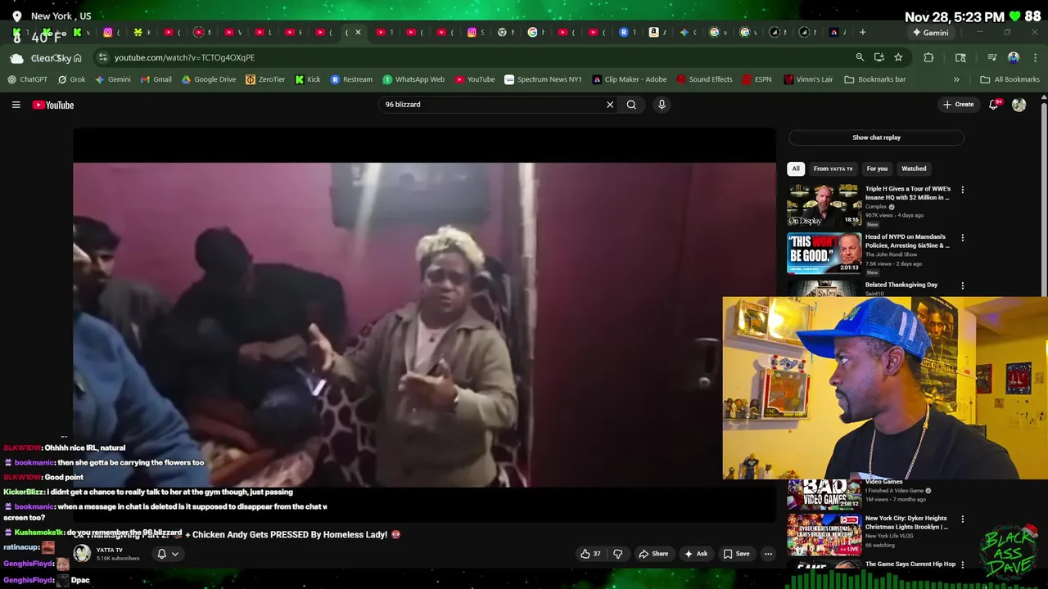Viewport: 1048px width, 589px height.
Task: Open the Chrome extensions puzzle icon
Action: pos(928,57)
